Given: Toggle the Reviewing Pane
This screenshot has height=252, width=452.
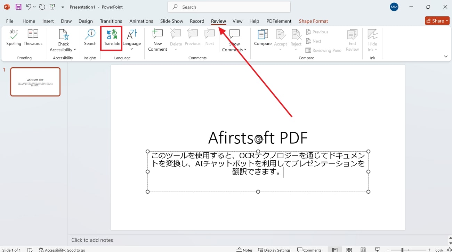Looking at the screenshot, I should tap(323, 50).
